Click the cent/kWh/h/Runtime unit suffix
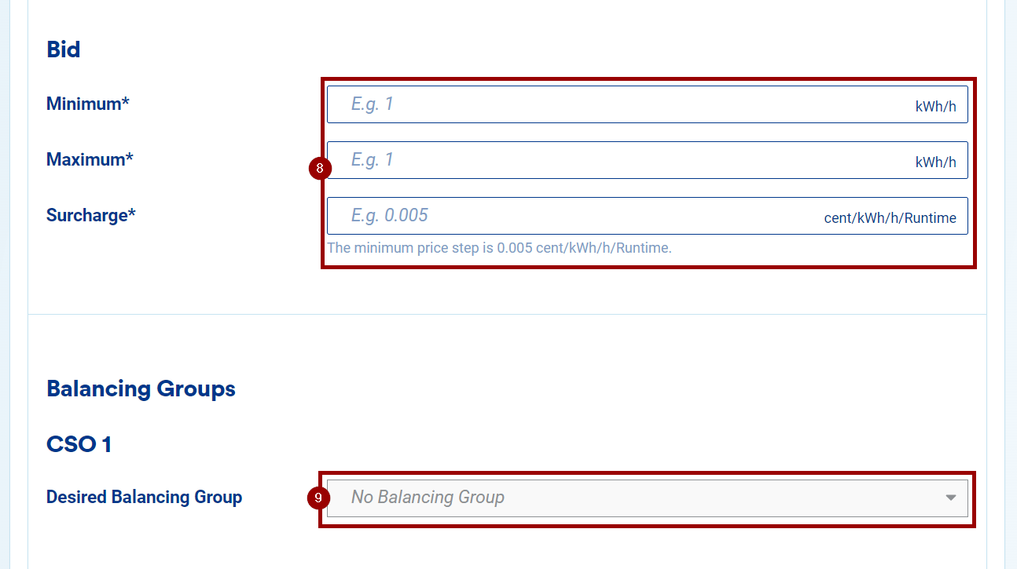Screen dimensions: 1017x569 [x=890, y=218]
